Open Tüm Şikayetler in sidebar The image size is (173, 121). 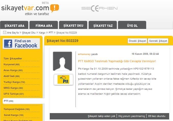coord(13,58)
